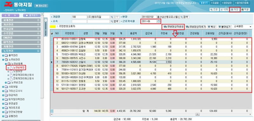Click the 주민세 cell 3,550

[164, 62]
